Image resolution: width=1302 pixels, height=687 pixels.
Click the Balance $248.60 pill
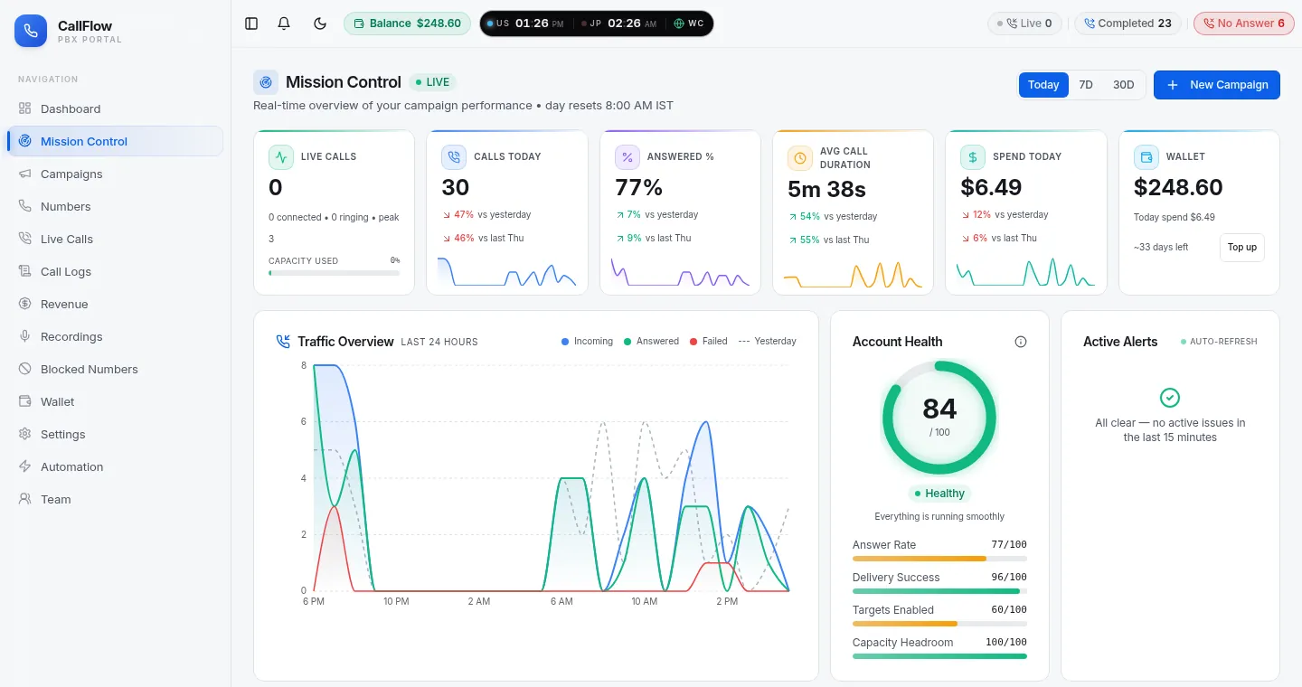click(407, 24)
